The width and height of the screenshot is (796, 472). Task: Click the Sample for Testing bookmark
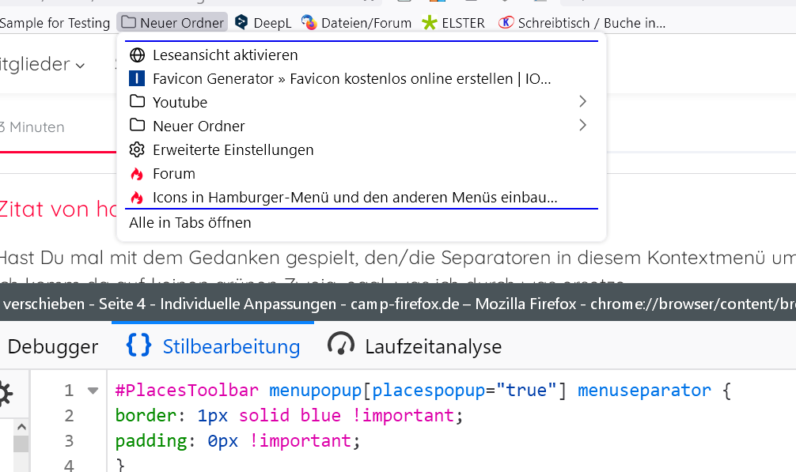[x=54, y=23]
